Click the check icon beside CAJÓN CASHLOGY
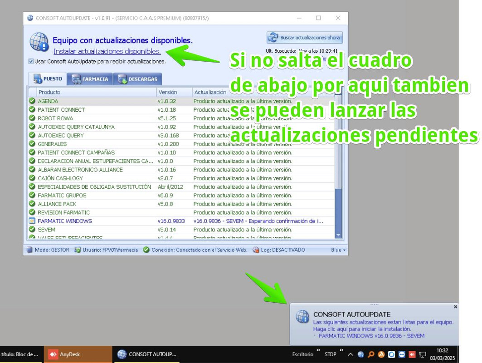Viewport: 482px width, 363px height. (x=32, y=178)
